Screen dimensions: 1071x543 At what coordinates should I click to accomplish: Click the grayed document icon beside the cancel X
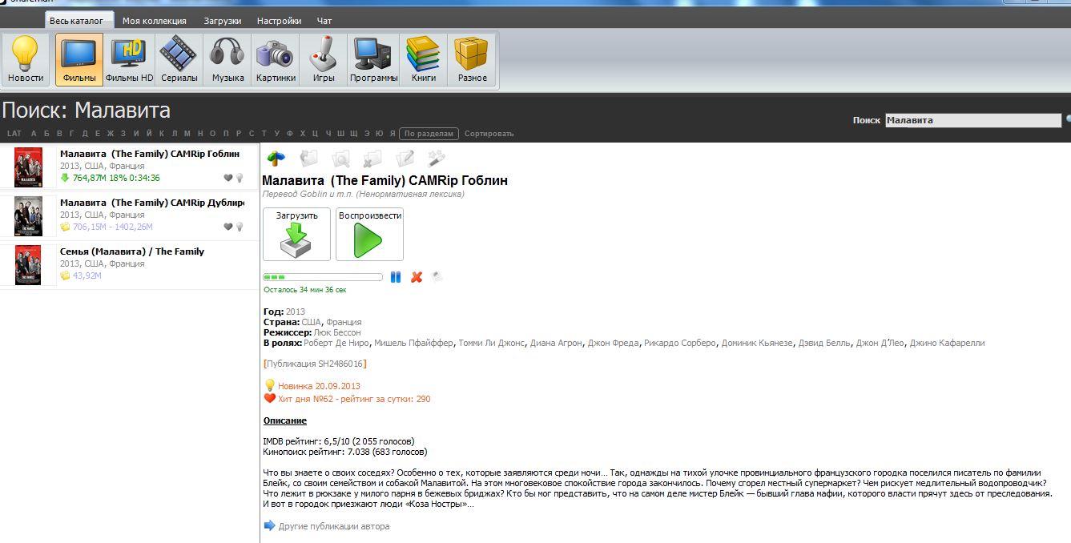(x=437, y=277)
